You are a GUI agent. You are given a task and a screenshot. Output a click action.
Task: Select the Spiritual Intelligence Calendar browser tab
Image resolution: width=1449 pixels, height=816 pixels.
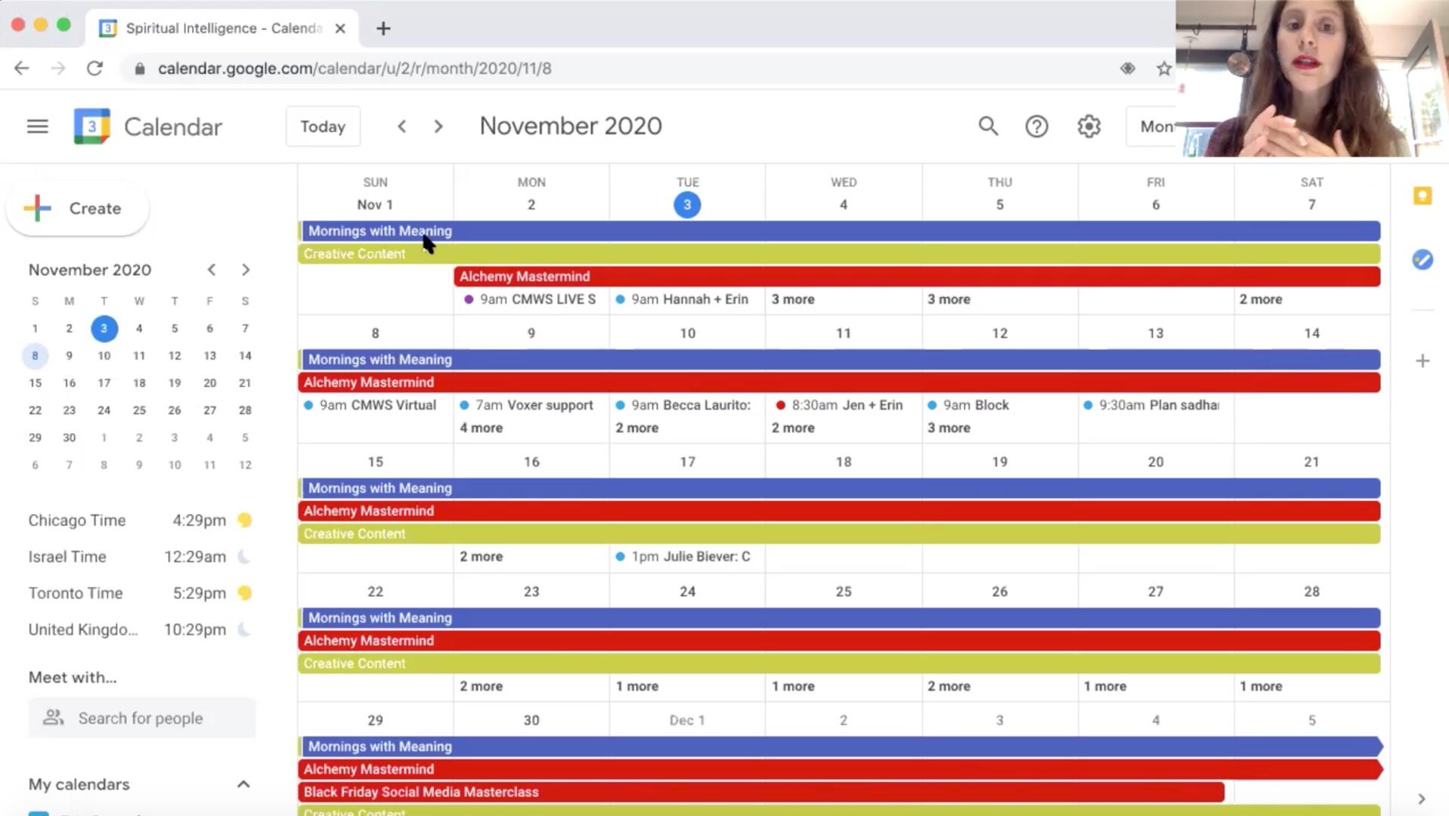pos(223,29)
